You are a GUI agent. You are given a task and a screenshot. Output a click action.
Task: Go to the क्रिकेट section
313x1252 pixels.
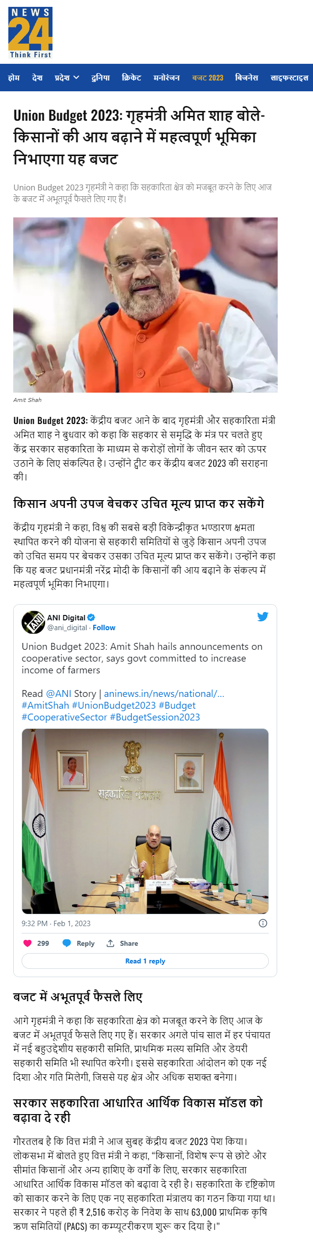coord(131,78)
